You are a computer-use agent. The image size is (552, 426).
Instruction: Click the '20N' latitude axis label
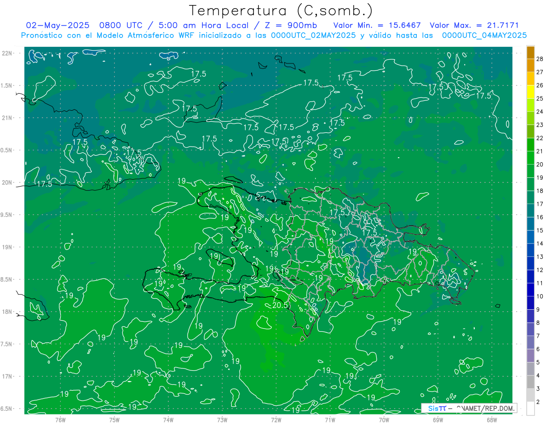[7, 182]
